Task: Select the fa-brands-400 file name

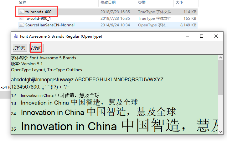Action: (38, 12)
